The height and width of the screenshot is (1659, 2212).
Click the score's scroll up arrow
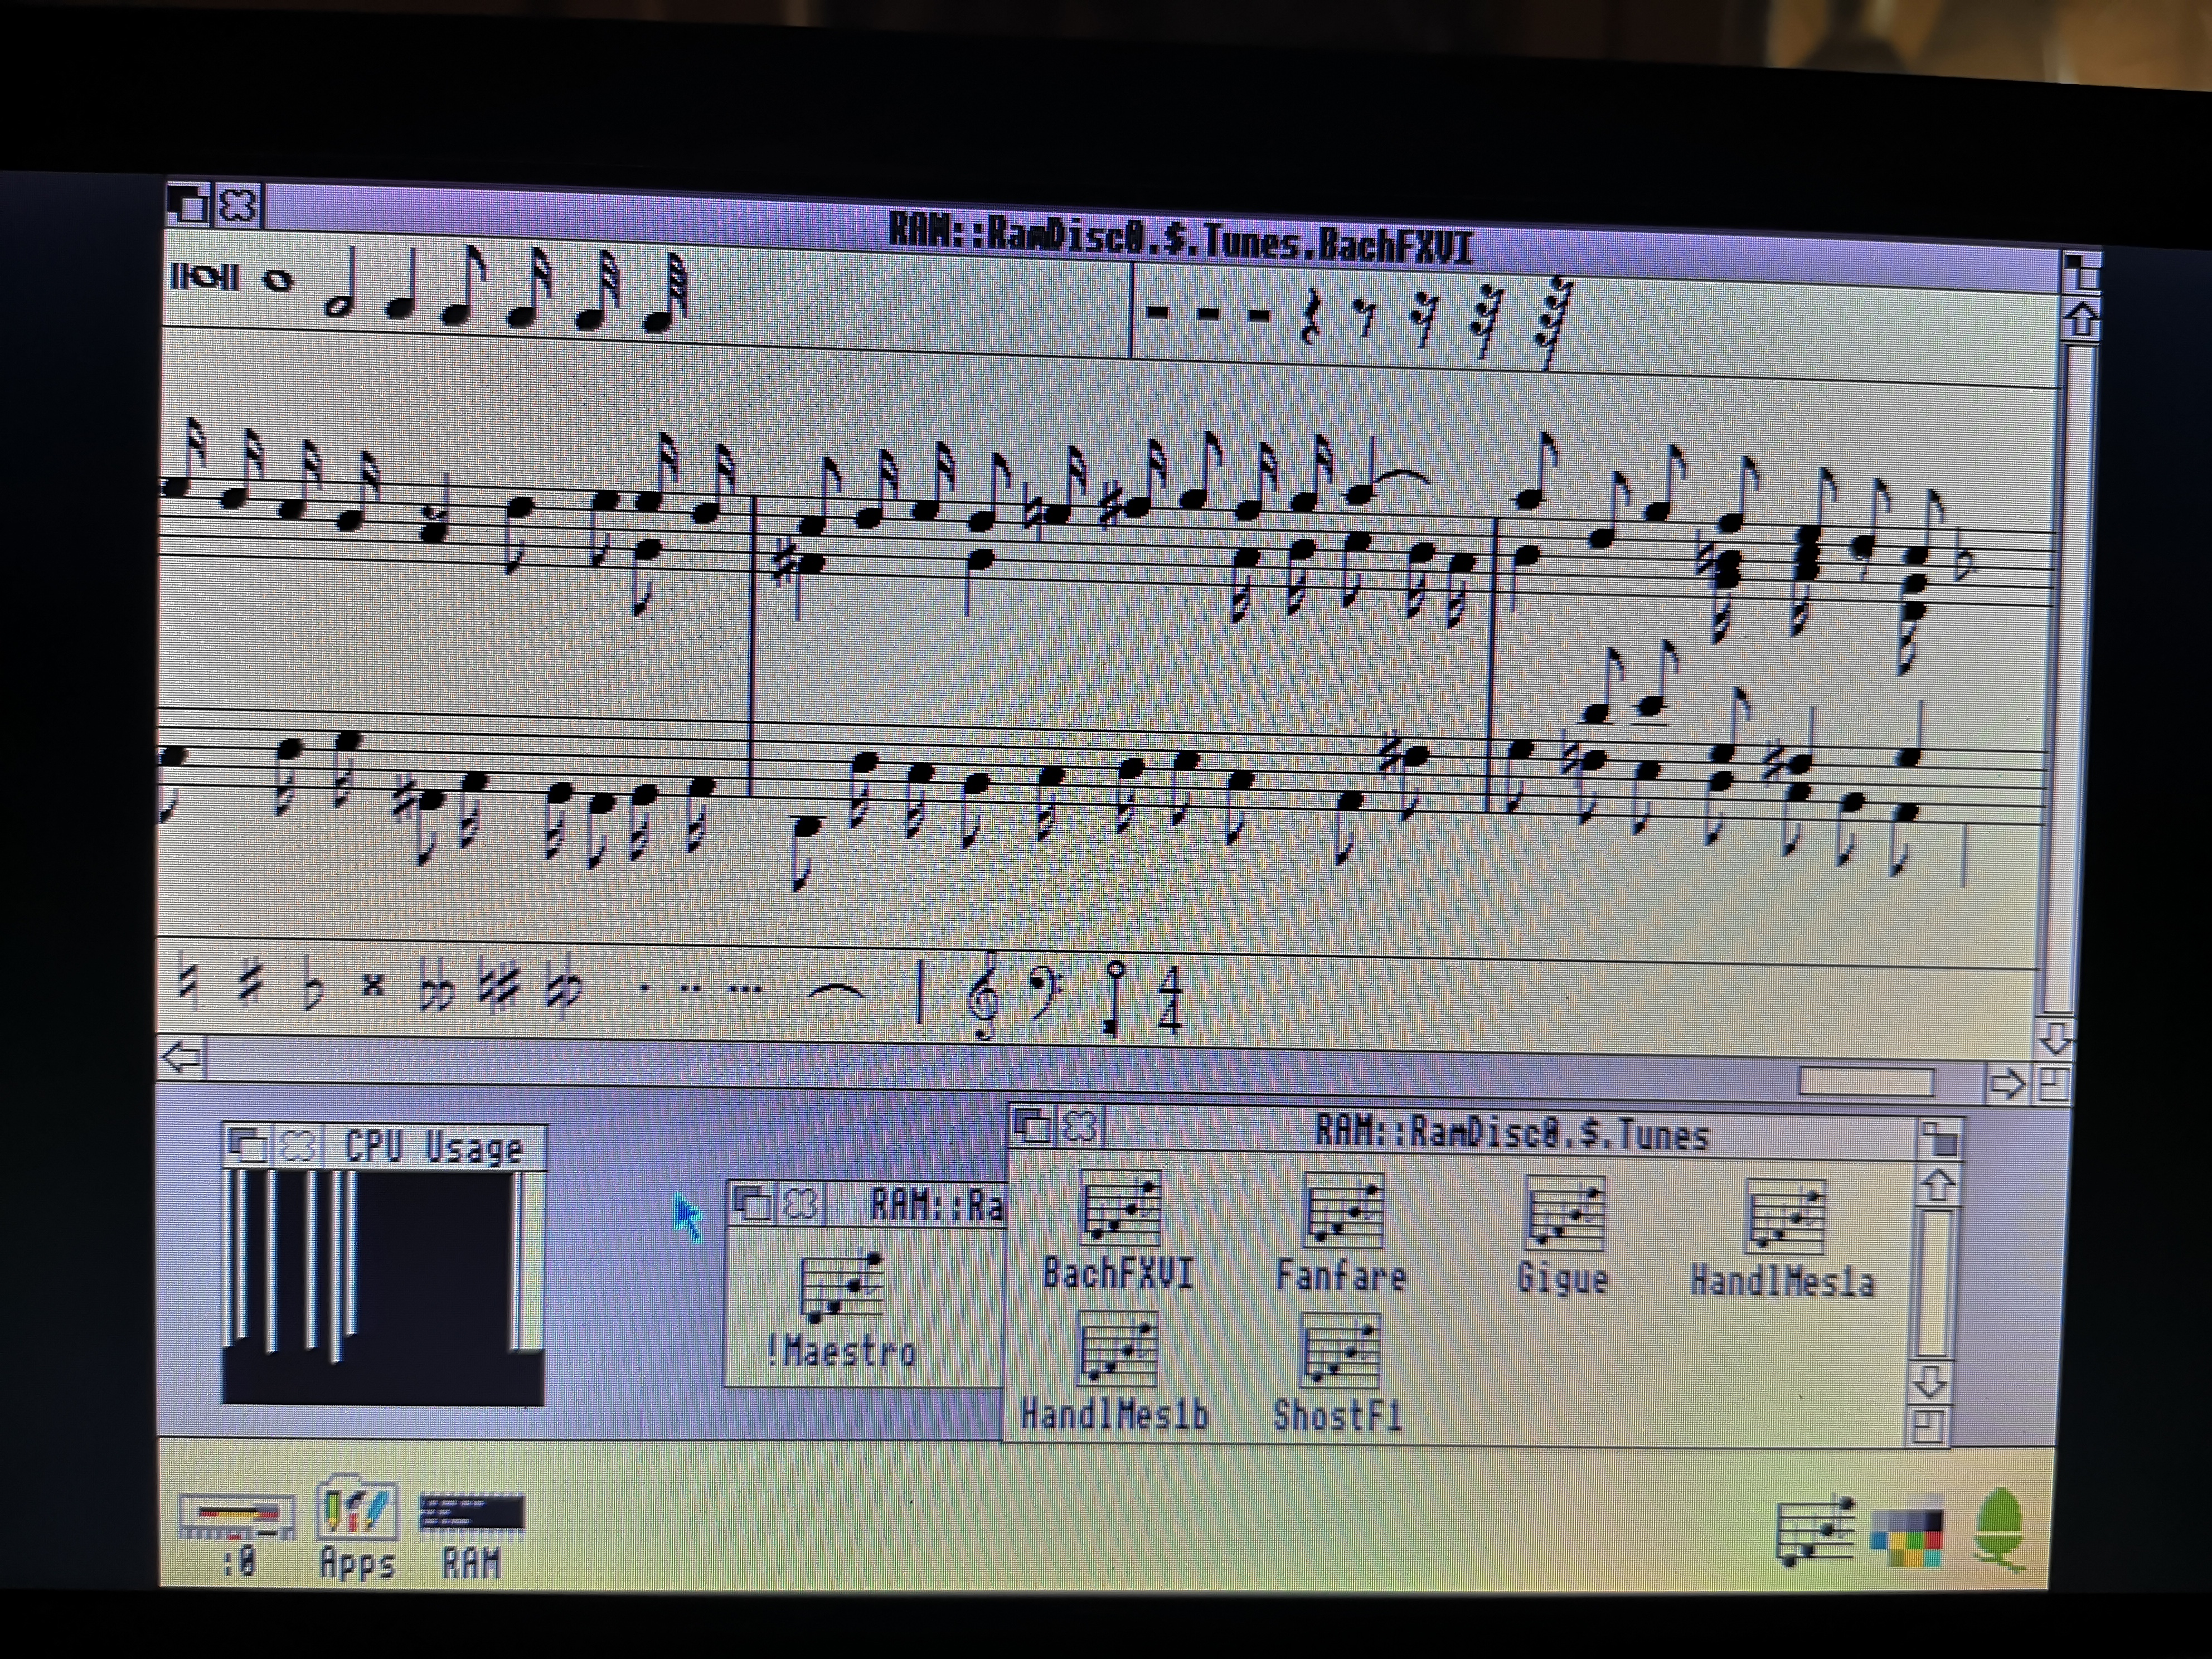[x=2080, y=320]
